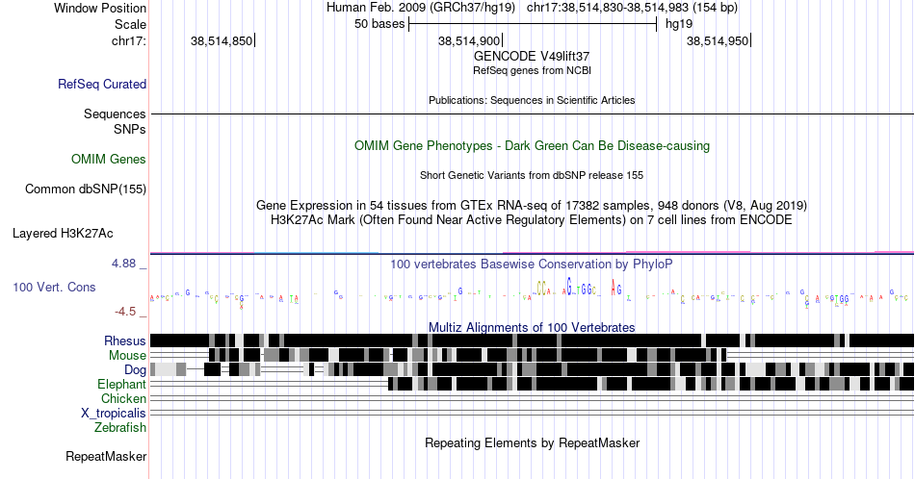Screen dimensions: 915x479
Task: Open the OMIM Genes track label
Action: [x=109, y=159]
